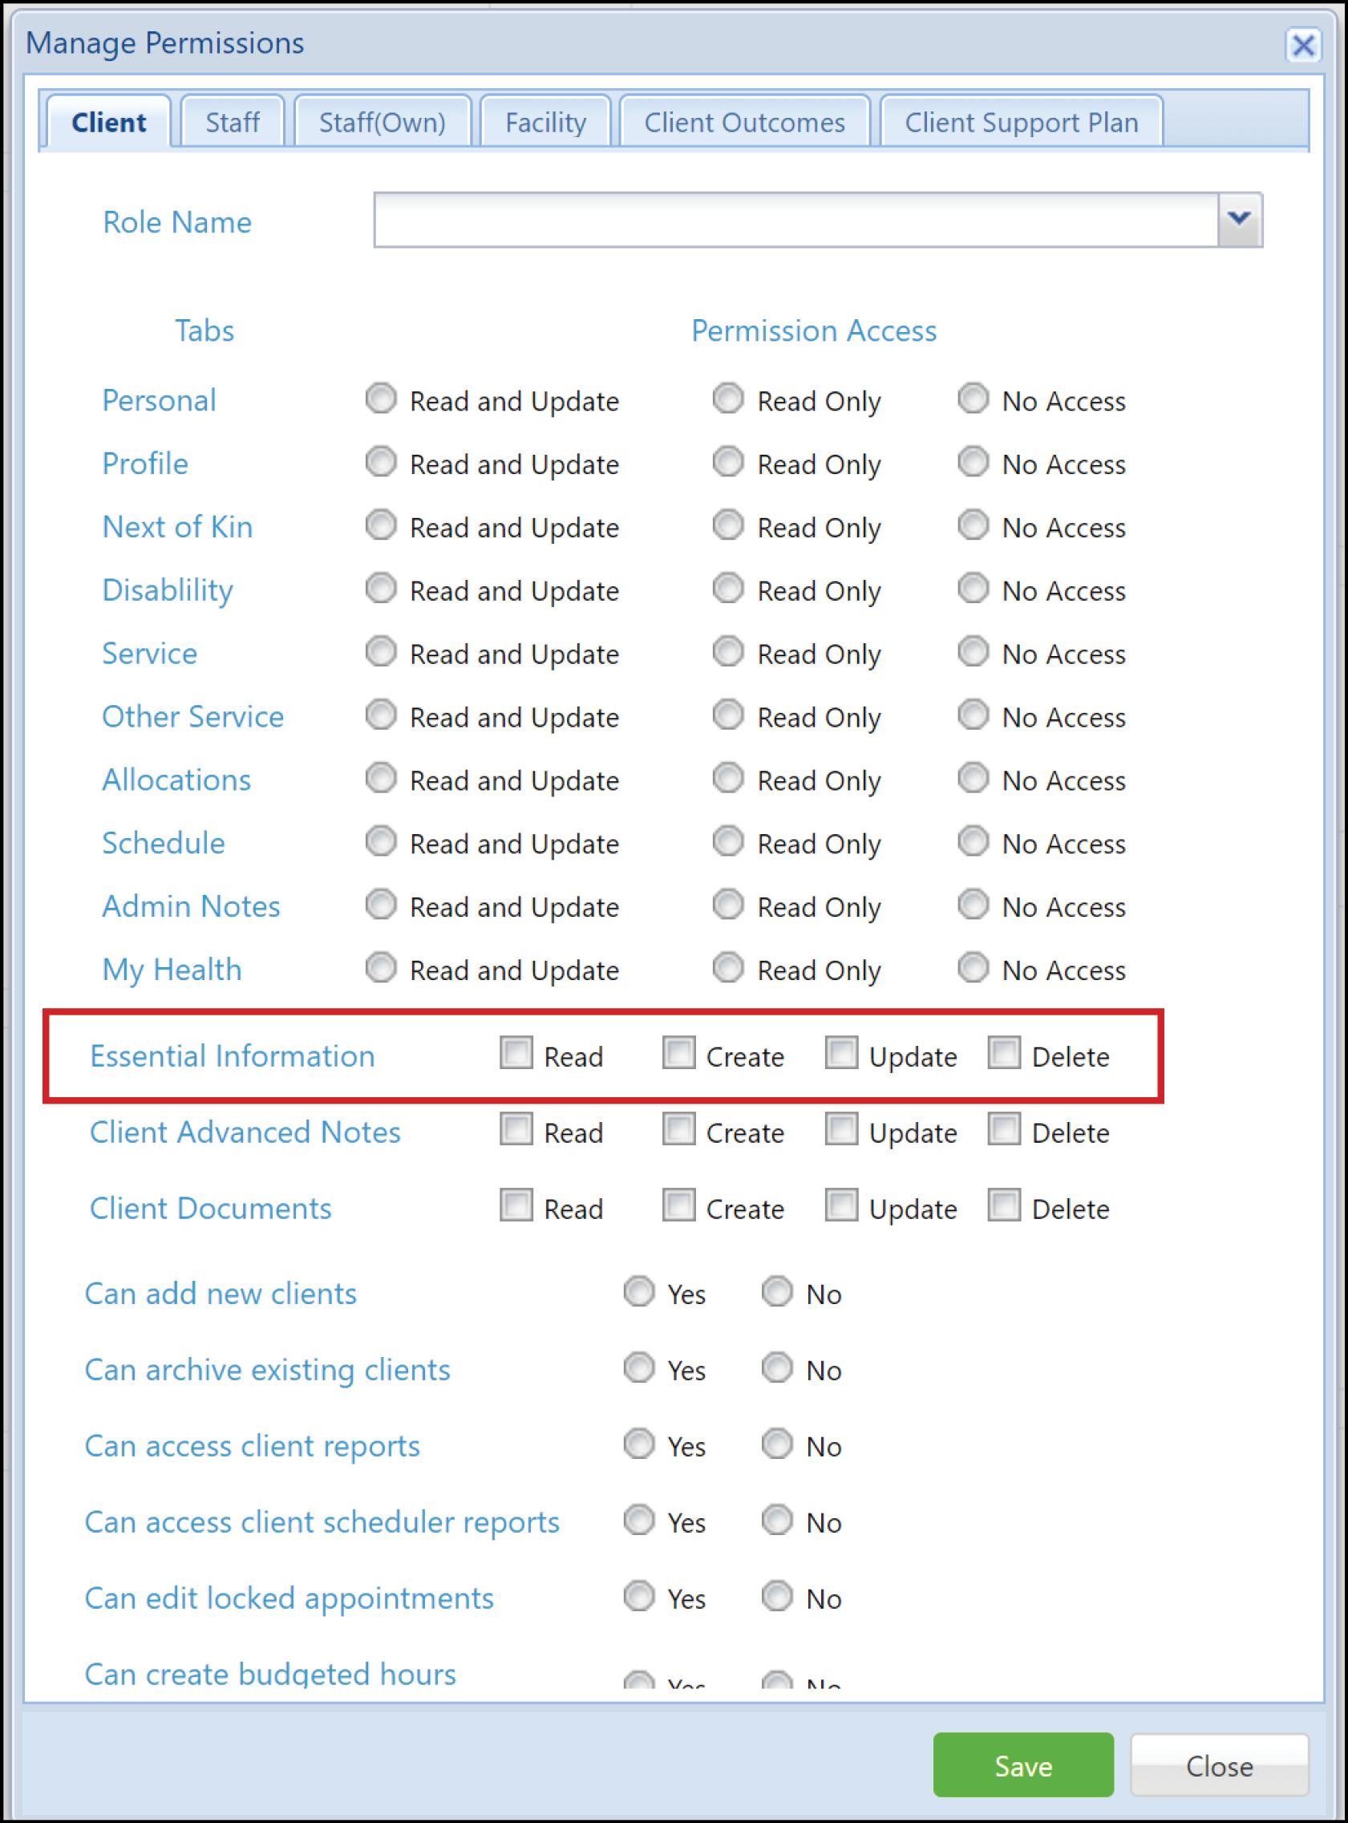Screen dimensions: 1348x1823
Task: Click the Close button
Action: pos(1219,1765)
